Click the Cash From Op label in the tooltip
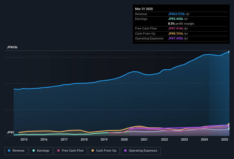Image resolution: width=234 pixels, height=159 pixels. point(145,34)
